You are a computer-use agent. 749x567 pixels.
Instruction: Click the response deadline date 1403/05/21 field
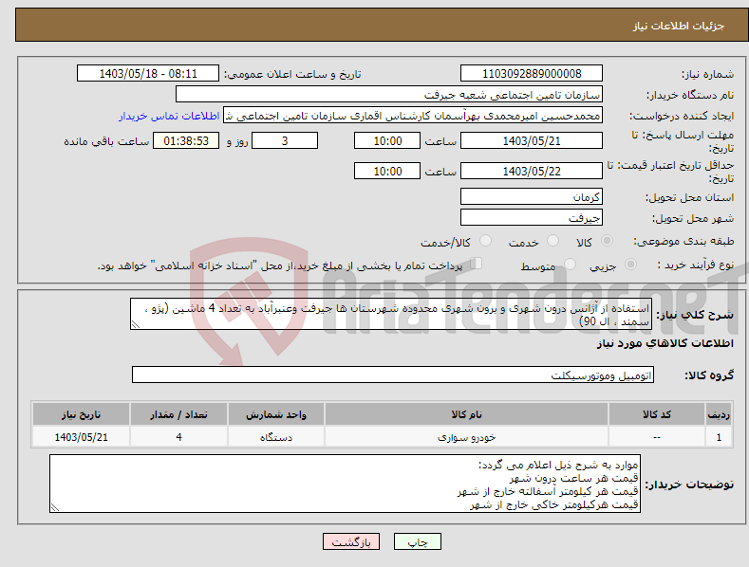tap(532, 140)
